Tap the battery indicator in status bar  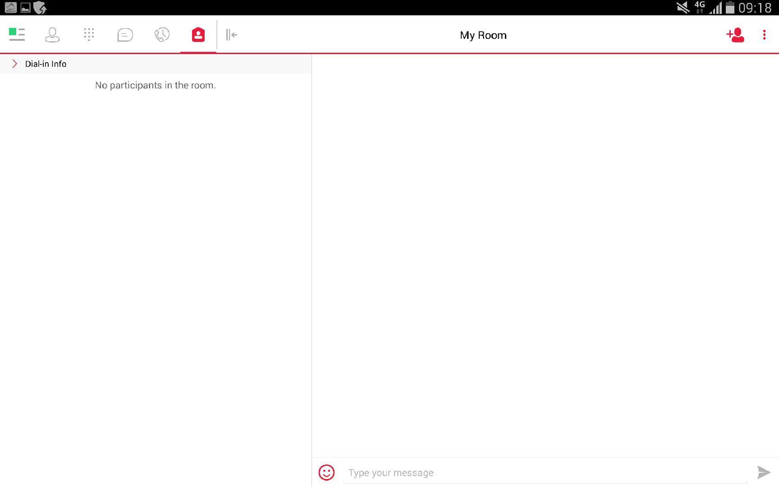730,8
